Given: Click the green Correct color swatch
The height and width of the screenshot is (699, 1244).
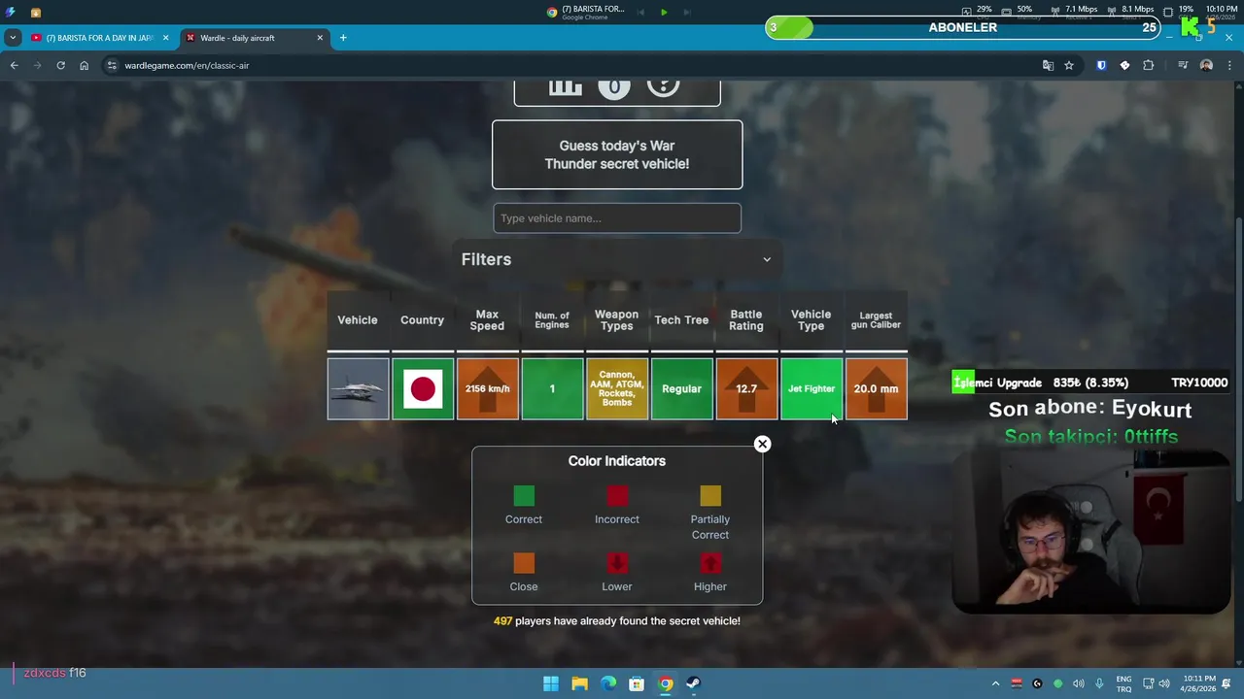Looking at the screenshot, I should point(524,496).
